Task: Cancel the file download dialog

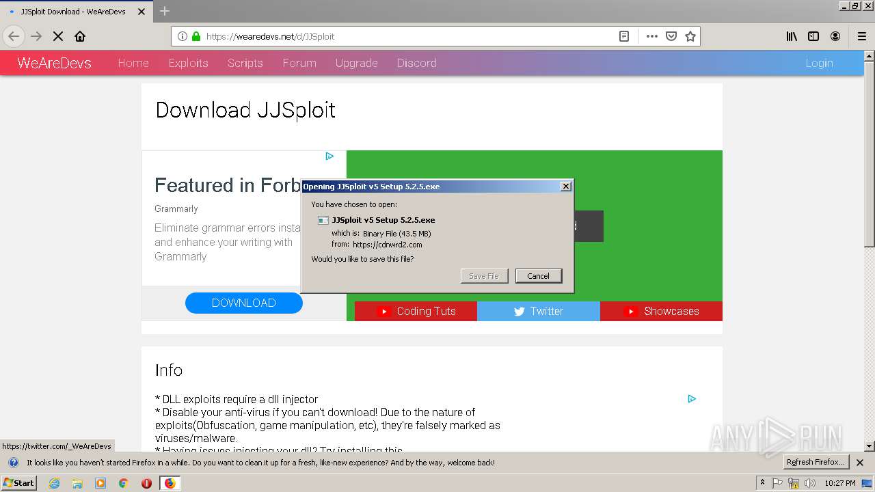Action: click(x=538, y=276)
